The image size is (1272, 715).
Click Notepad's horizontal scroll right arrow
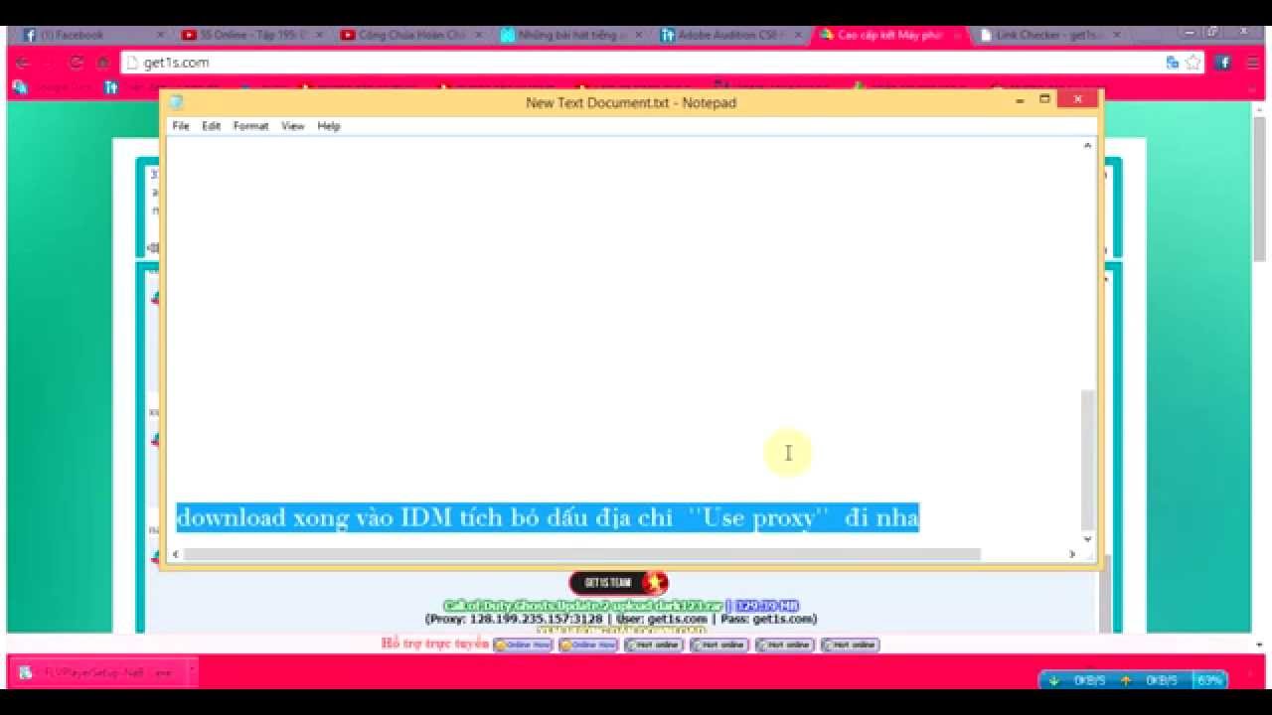pyautogui.click(x=1072, y=554)
